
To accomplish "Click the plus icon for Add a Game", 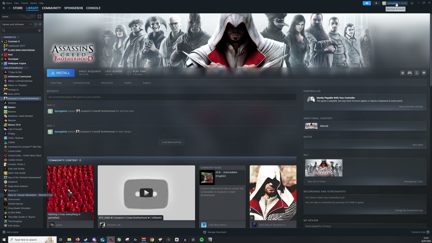I will point(4,232).
